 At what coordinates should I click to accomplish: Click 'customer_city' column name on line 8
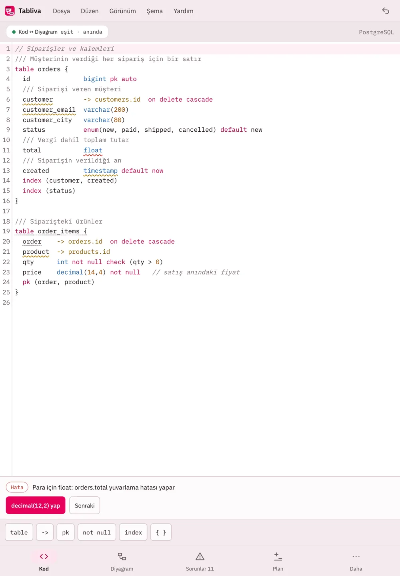[47, 120]
